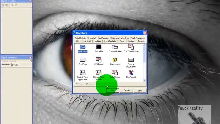Choose the Control Panel Module item
This screenshot has height=124, width=220.
point(99,75)
